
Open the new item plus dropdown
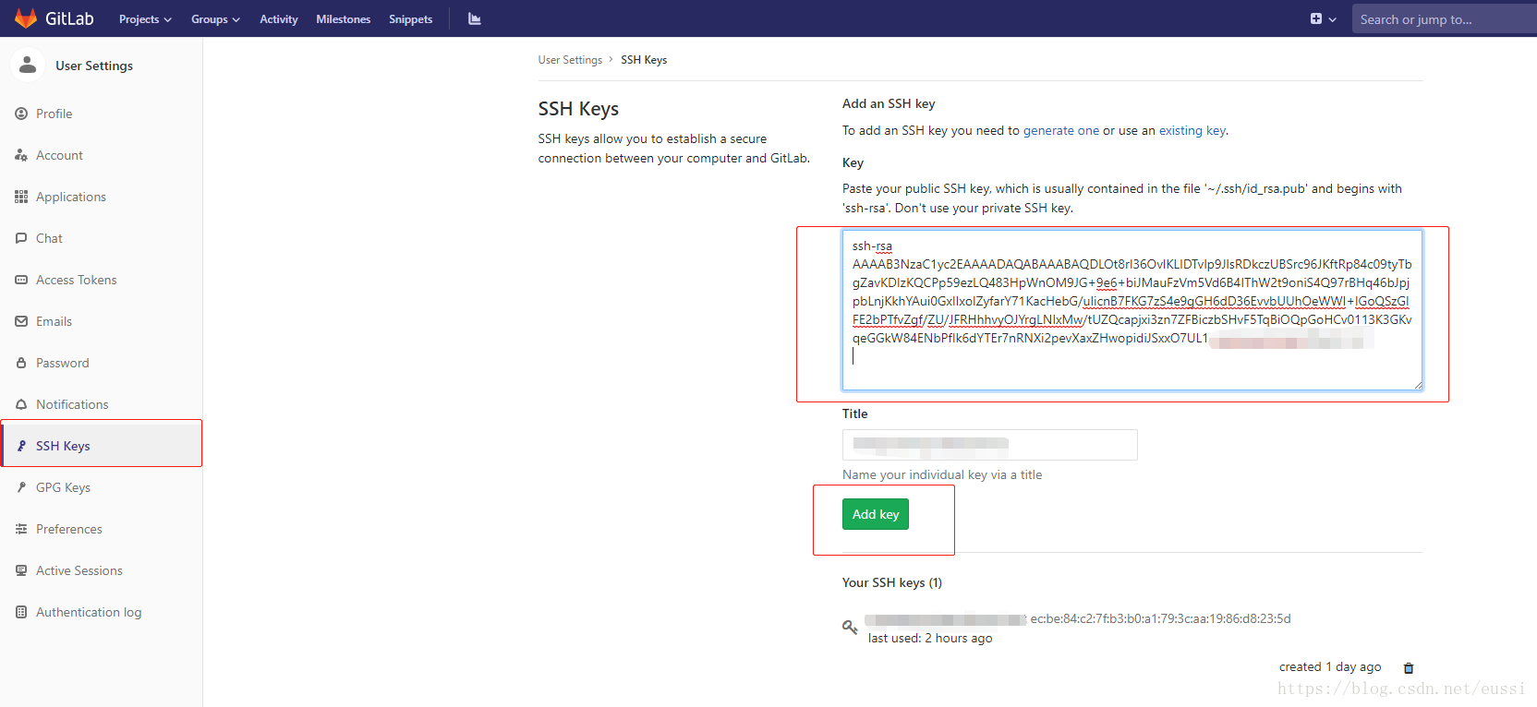pyautogui.click(x=1323, y=18)
